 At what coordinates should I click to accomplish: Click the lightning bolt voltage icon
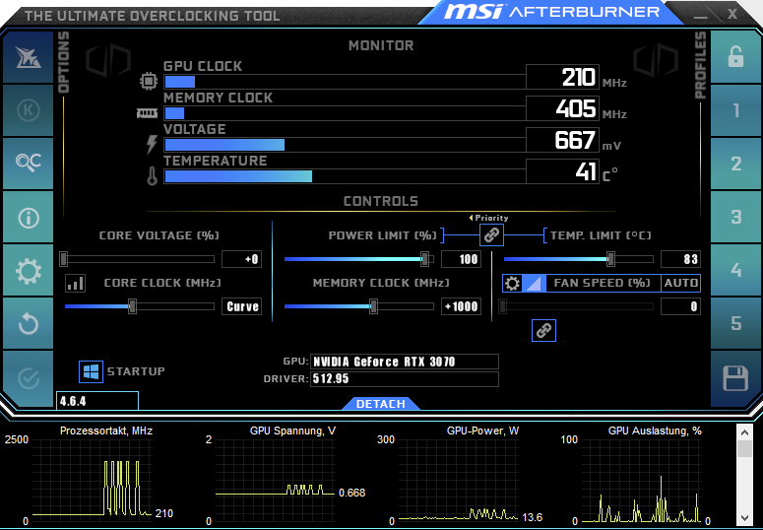pos(152,144)
